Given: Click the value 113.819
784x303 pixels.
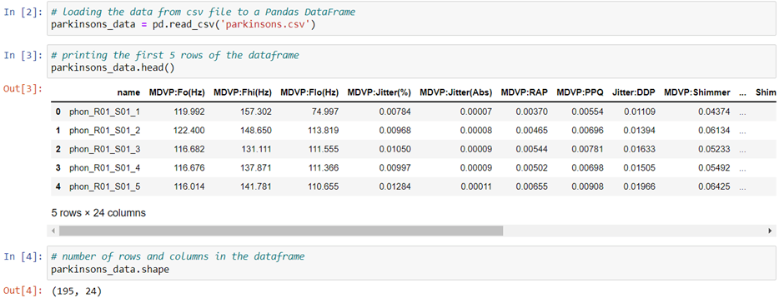Looking at the screenshot, I should pos(324,131).
